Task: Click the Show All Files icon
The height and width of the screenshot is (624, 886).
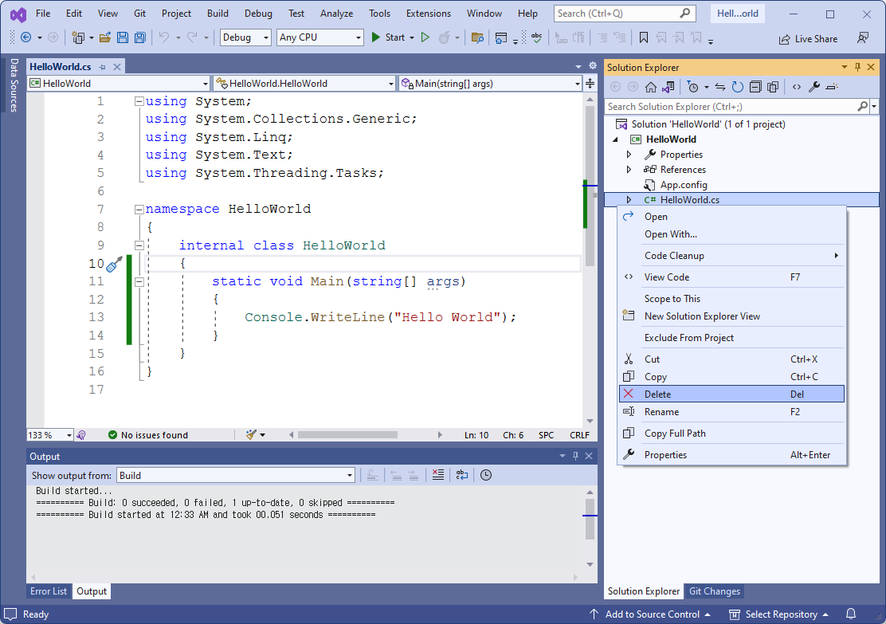Action: click(773, 87)
